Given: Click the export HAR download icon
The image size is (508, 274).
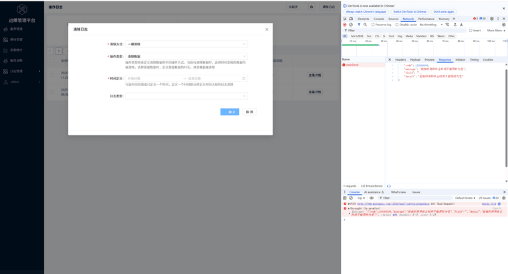Looking at the screenshot, I should pyautogui.click(x=461, y=25).
